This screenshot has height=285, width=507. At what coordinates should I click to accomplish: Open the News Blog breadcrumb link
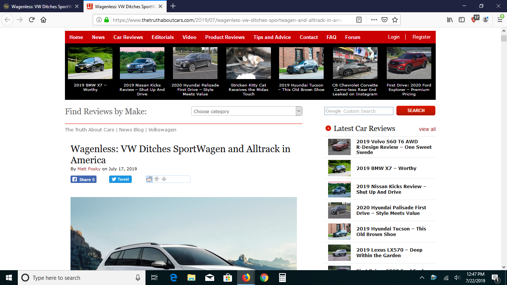[131, 130]
